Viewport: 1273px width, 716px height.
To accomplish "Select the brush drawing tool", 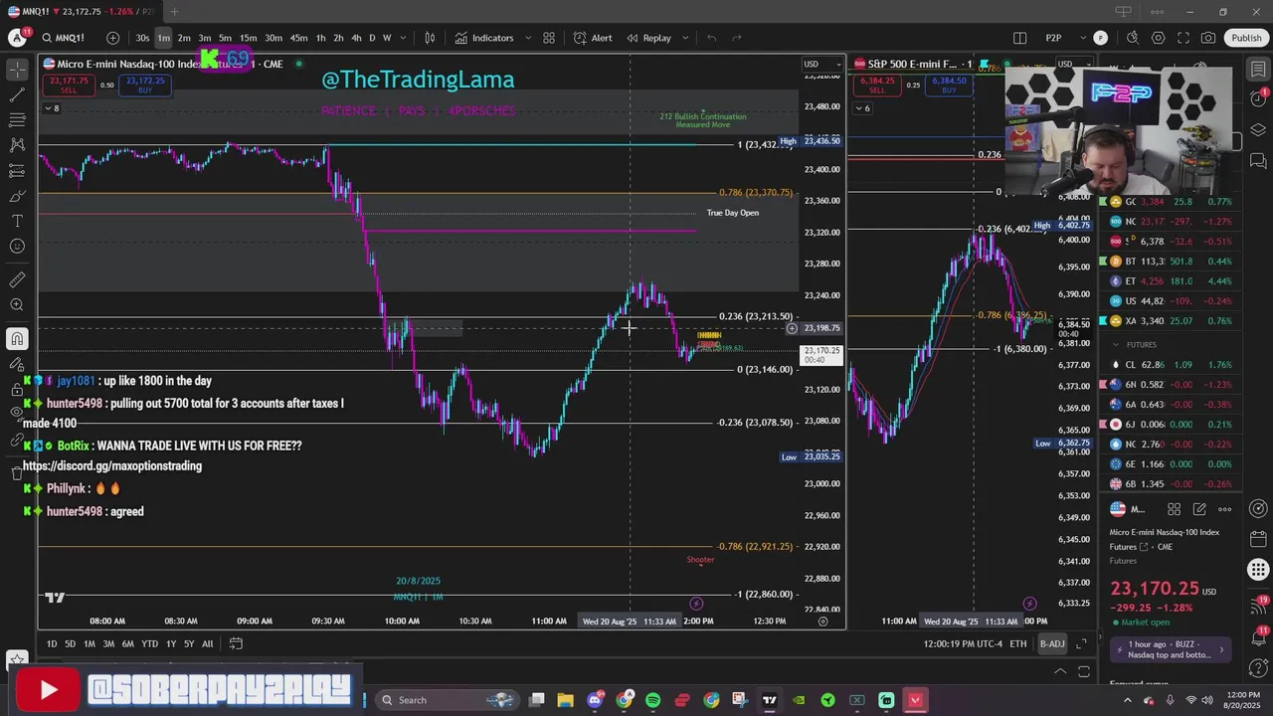I will click(x=17, y=196).
